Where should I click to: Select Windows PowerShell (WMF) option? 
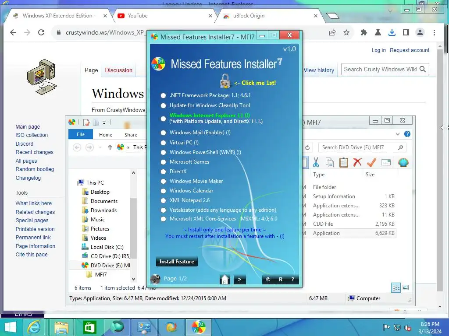pyautogui.click(x=163, y=152)
